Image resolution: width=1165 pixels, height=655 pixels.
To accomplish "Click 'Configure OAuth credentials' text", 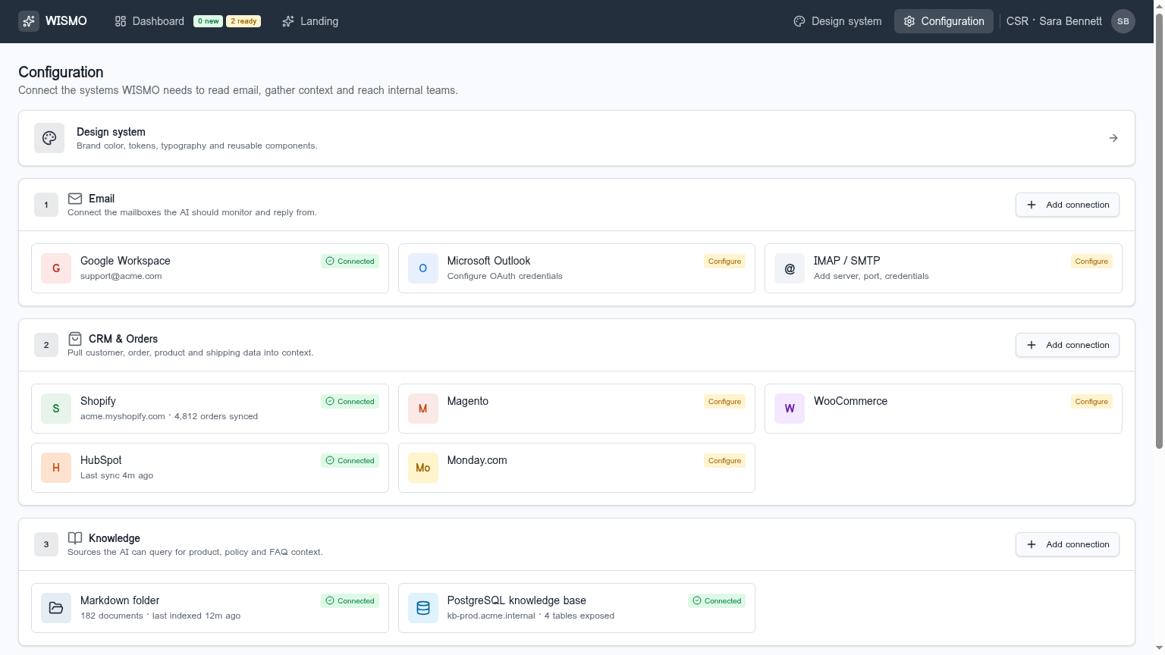I will click(x=505, y=276).
